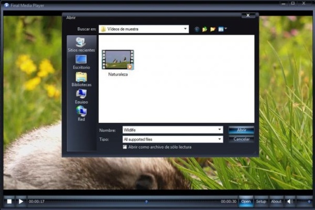Go up one folder level icon
The height and width of the screenshot is (210, 315).
[204, 29]
